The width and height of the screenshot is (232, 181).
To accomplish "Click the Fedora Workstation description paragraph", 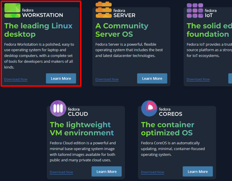I will tap(39, 56).
